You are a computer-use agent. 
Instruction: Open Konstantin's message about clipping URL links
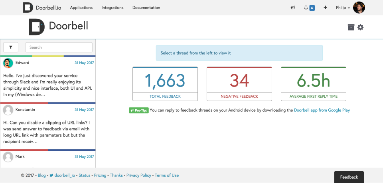point(46,132)
